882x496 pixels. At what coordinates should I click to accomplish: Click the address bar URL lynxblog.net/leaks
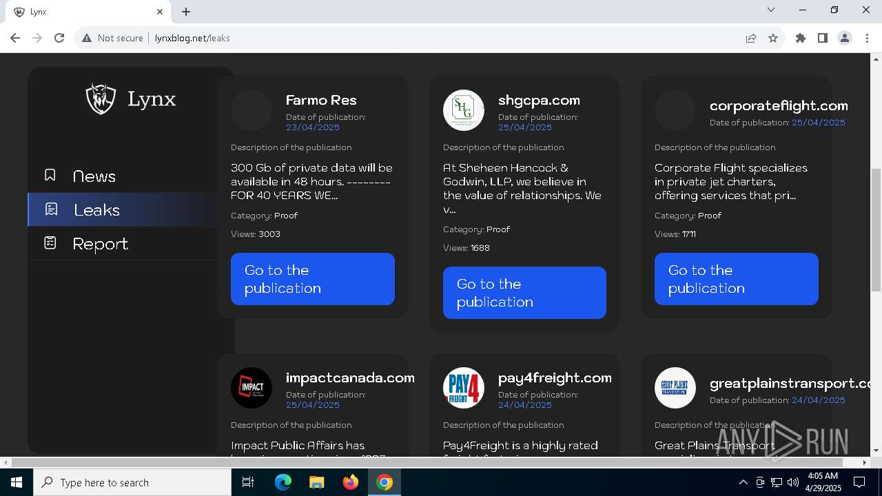192,38
